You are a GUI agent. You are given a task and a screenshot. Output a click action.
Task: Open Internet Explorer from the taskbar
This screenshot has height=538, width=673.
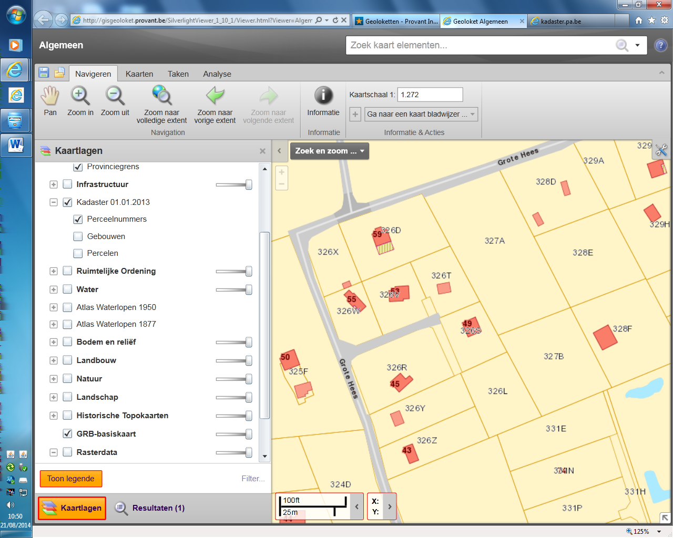[15, 69]
